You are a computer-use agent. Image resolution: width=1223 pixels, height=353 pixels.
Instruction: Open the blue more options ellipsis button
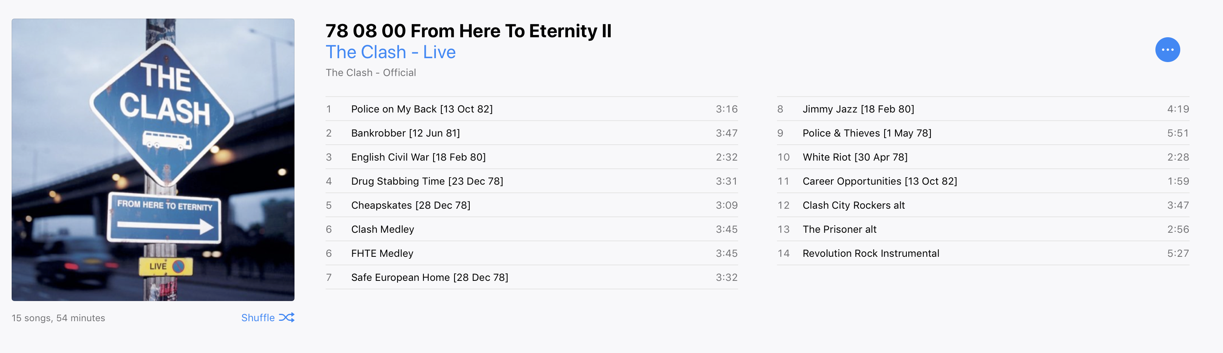point(1167,50)
